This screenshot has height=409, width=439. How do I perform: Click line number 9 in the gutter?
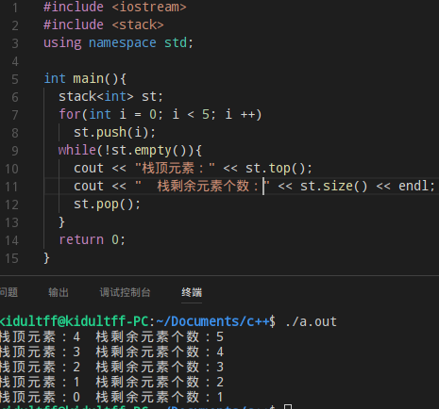[15, 151]
